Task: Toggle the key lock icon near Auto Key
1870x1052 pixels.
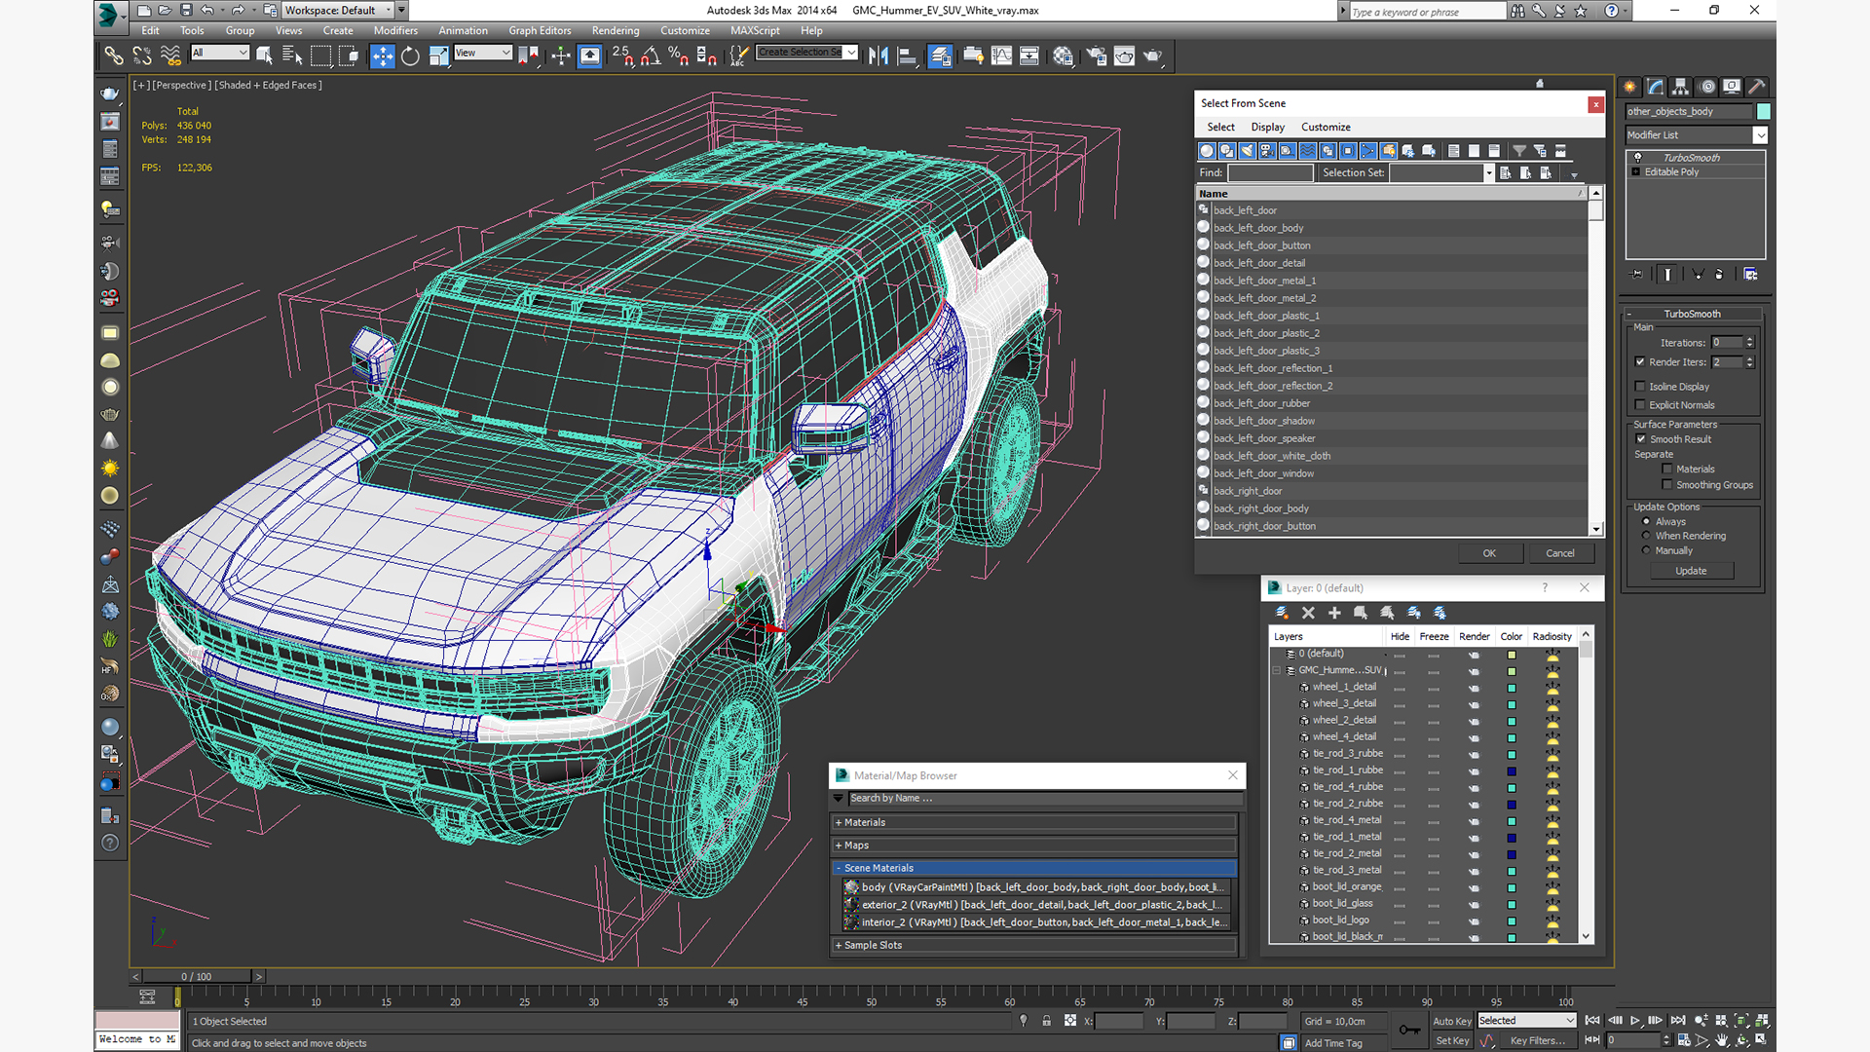Action: tap(1409, 1030)
